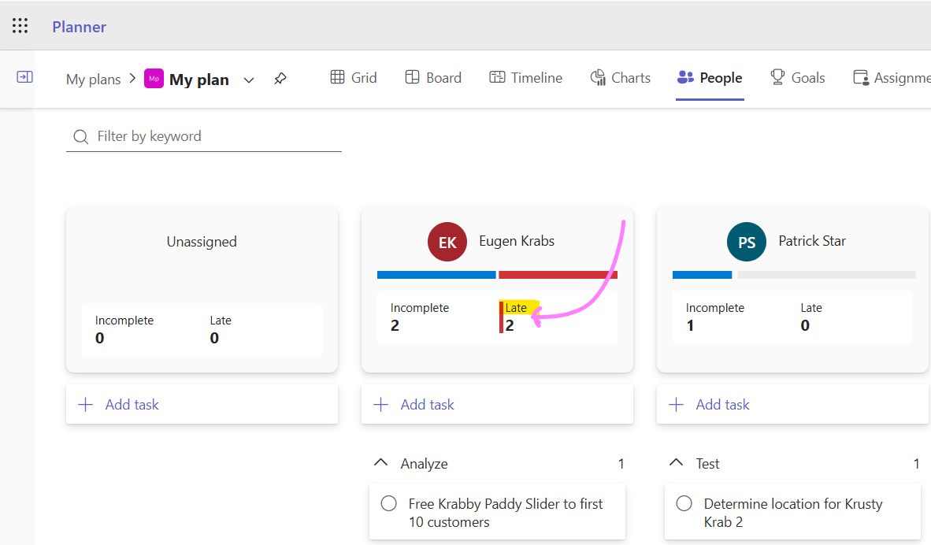Pin this plan with the pin icon
The height and width of the screenshot is (545, 931).
[x=280, y=79]
